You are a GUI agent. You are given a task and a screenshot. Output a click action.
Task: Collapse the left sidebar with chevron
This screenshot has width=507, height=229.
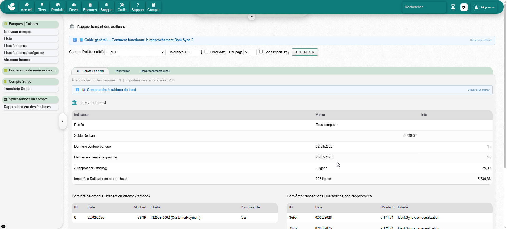(x=63, y=121)
